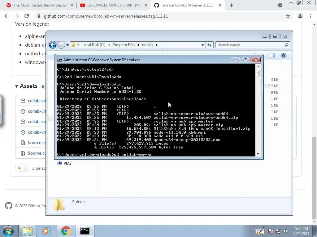This screenshot has height=237, width=317.
Task: Select the Release CollabVM Server 1.2.11 tab
Action: 187,5
